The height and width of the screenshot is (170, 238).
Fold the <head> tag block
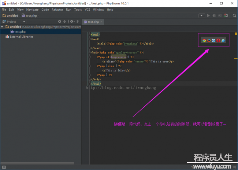(90, 39)
